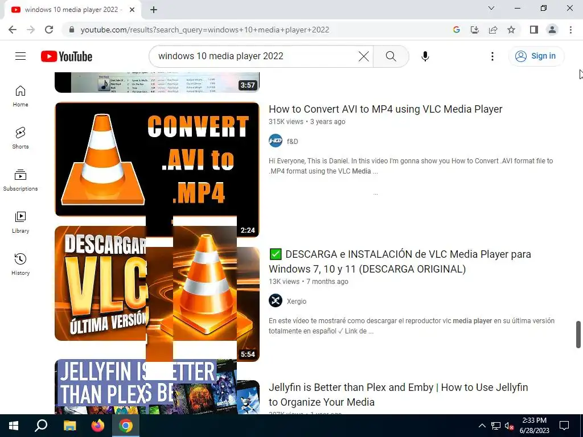Open DESCARGA e INSTALACIÓN de VLC video title
The image size is (583, 437).
[x=400, y=262]
